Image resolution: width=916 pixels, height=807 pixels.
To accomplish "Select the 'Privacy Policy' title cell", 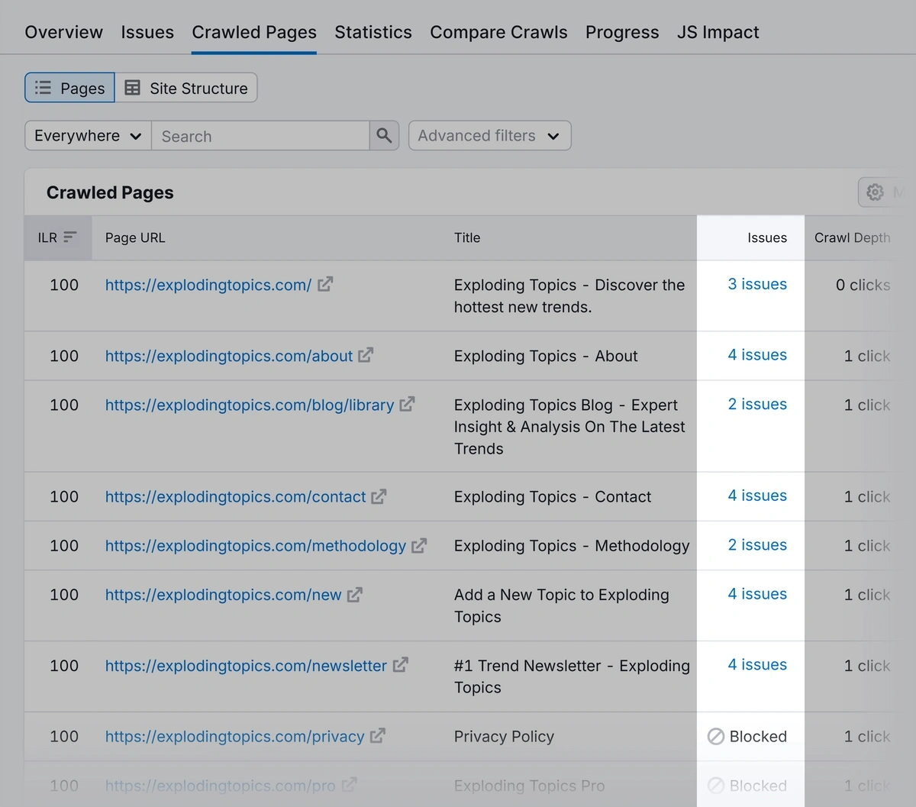I will click(x=504, y=737).
